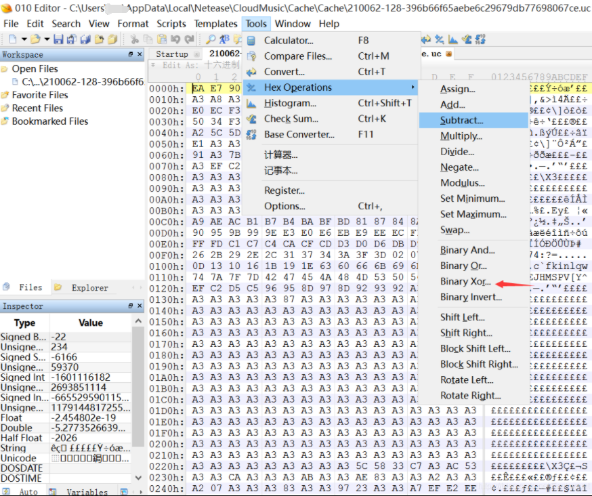Image resolution: width=592 pixels, height=496 pixels.
Task: Click the Save floppy disk icon
Action: click(x=58, y=39)
